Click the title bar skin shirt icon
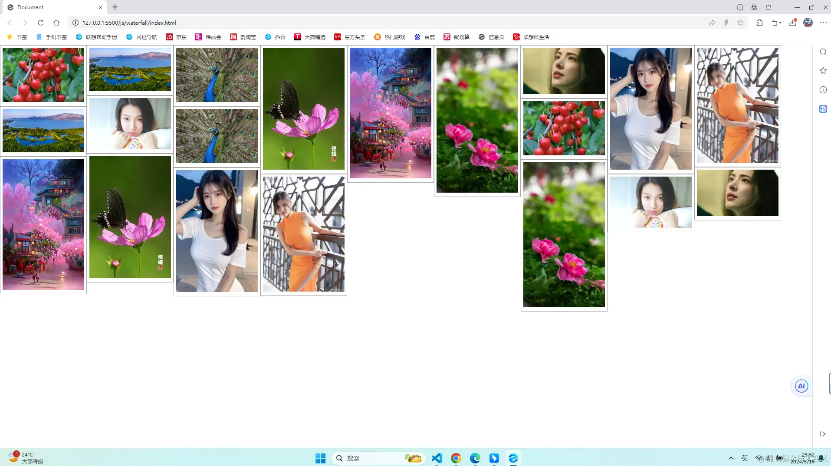 point(769,7)
